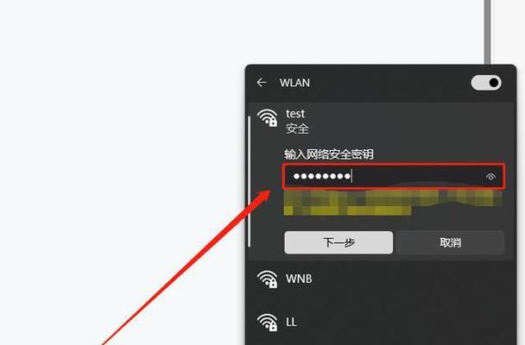Click the pixelated yellow text below password
Image resolution: width=525 pixels, height=345 pixels.
pos(392,203)
